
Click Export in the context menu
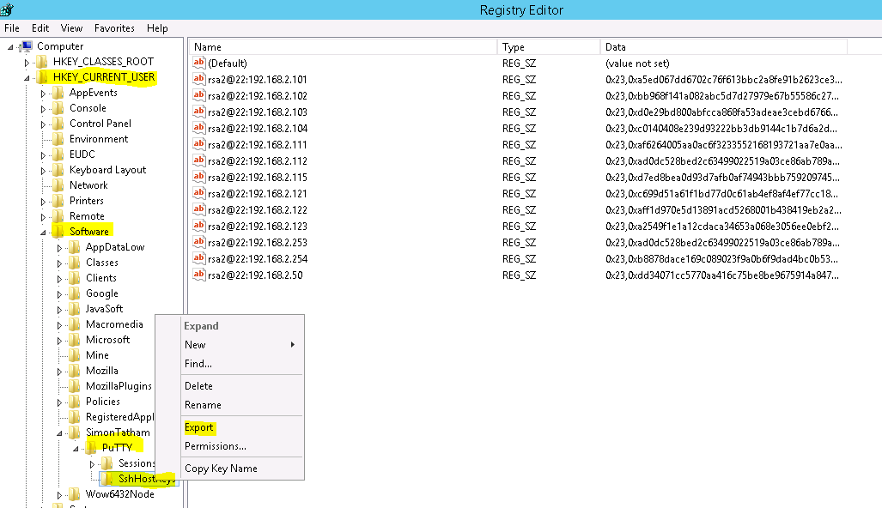coord(199,426)
